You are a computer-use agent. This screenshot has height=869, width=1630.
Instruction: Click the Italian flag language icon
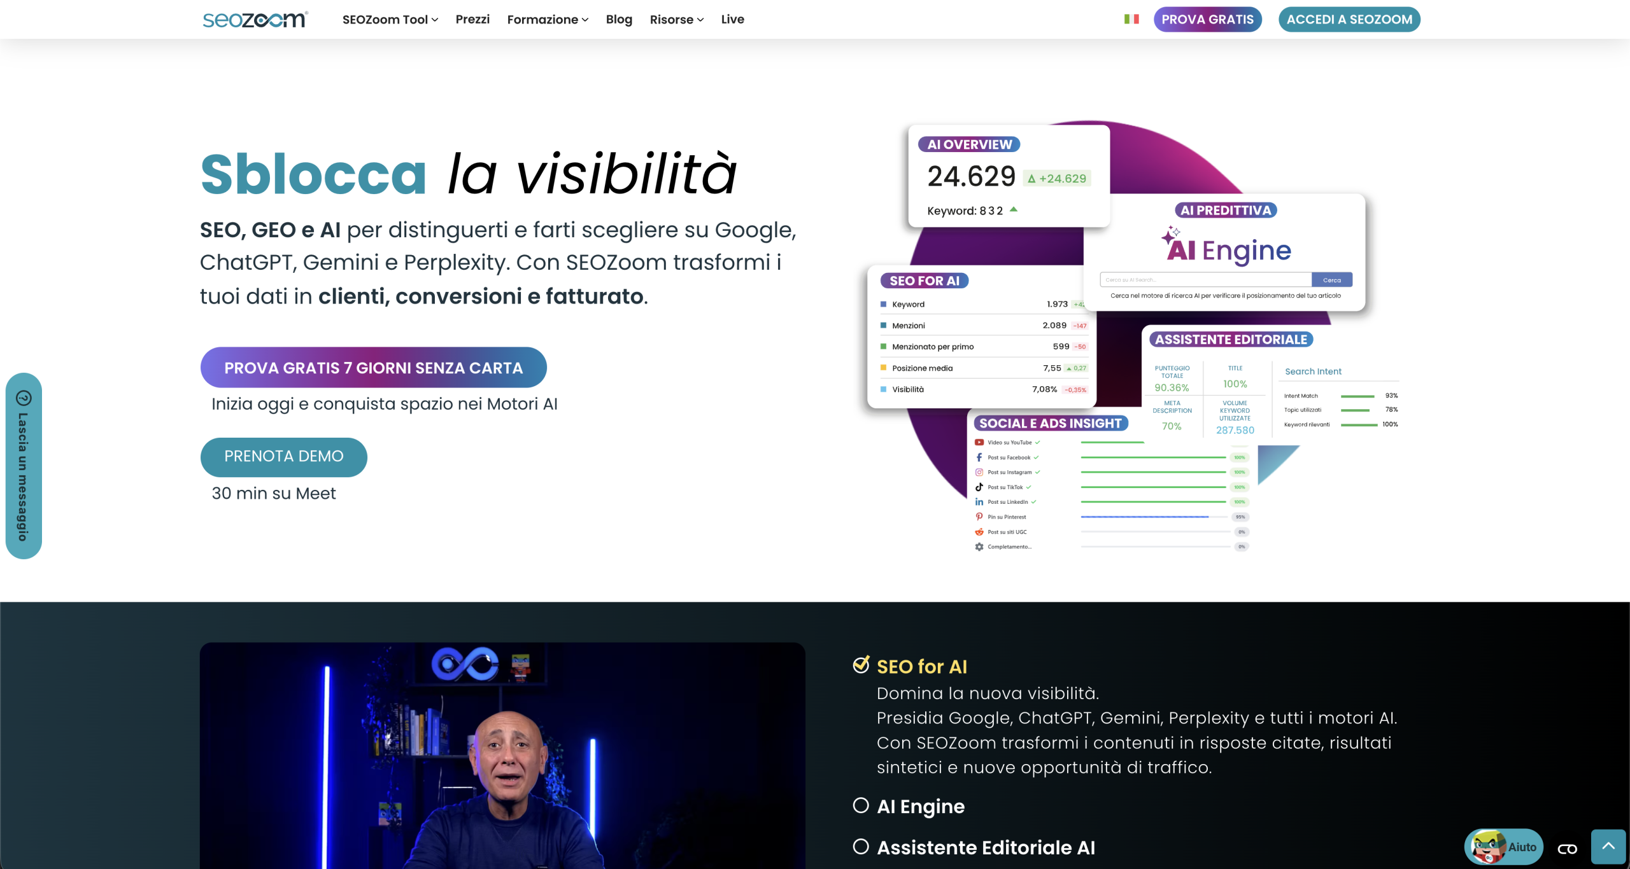(1131, 19)
